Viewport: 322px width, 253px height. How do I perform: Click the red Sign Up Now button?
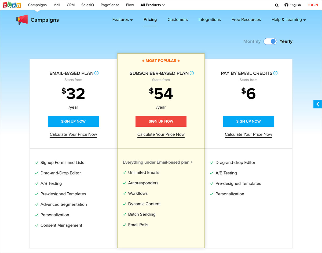coord(161,121)
